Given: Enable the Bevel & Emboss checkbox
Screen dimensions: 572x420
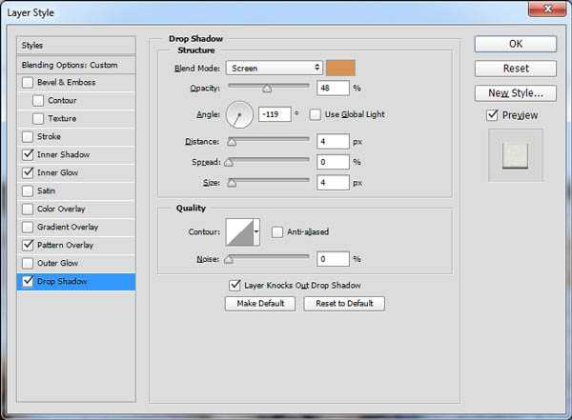Looking at the screenshot, I should click(x=27, y=83).
